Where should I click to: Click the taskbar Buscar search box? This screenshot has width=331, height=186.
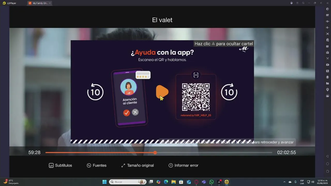(x=127, y=182)
